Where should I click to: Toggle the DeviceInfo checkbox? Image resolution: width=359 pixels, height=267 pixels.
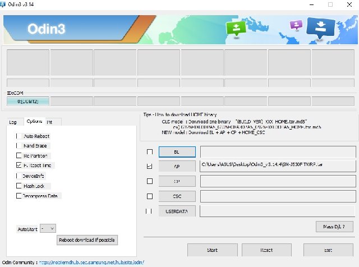pyautogui.click(x=19, y=176)
